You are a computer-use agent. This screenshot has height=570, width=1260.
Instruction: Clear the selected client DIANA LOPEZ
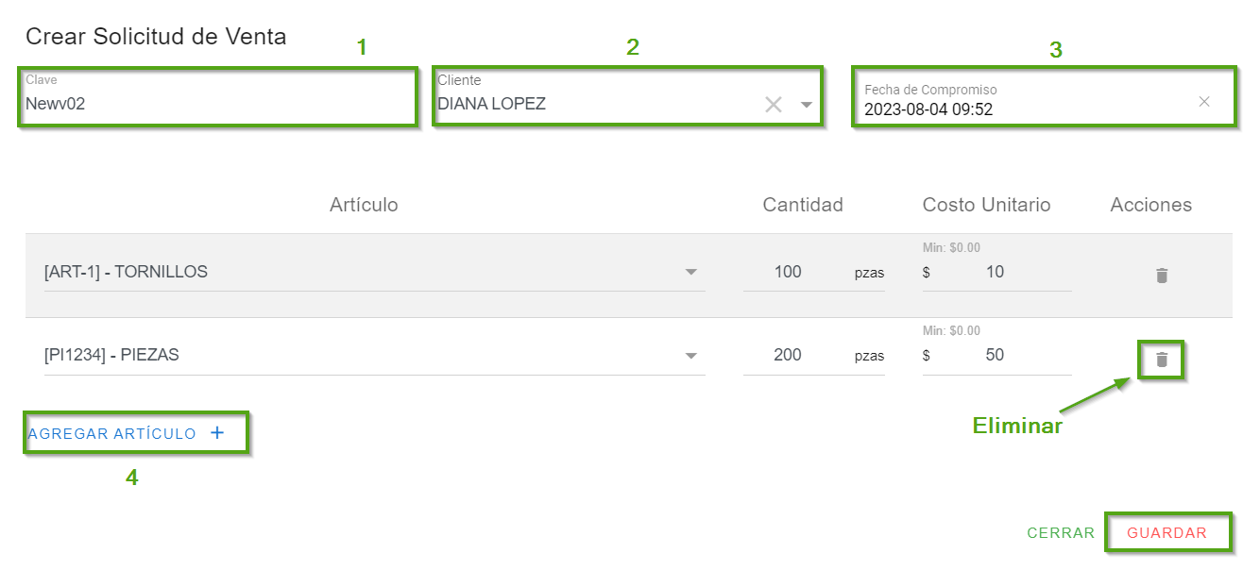tap(774, 105)
